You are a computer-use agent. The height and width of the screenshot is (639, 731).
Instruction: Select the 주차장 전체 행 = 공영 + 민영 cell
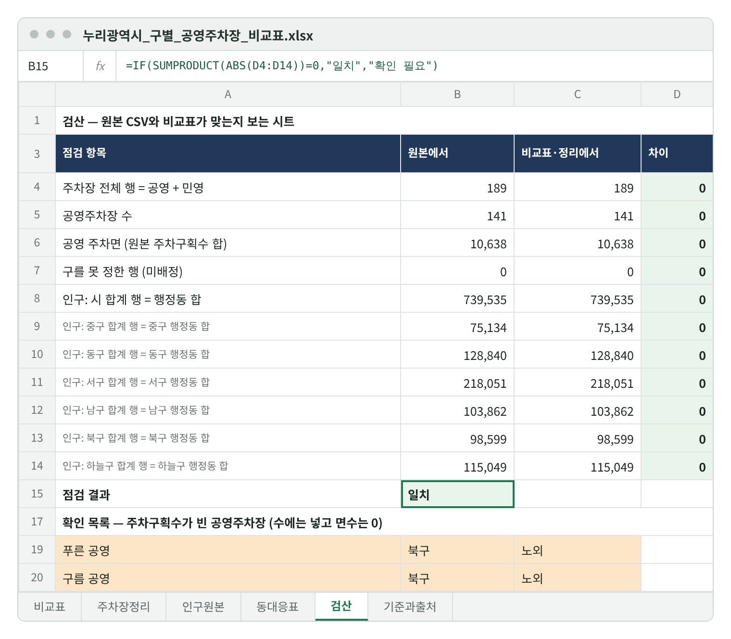click(228, 187)
